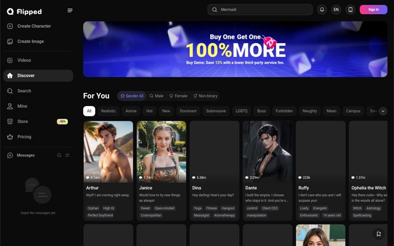394x246 pixels.
Task: Select the Anime category tab
Action: pos(131,111)
